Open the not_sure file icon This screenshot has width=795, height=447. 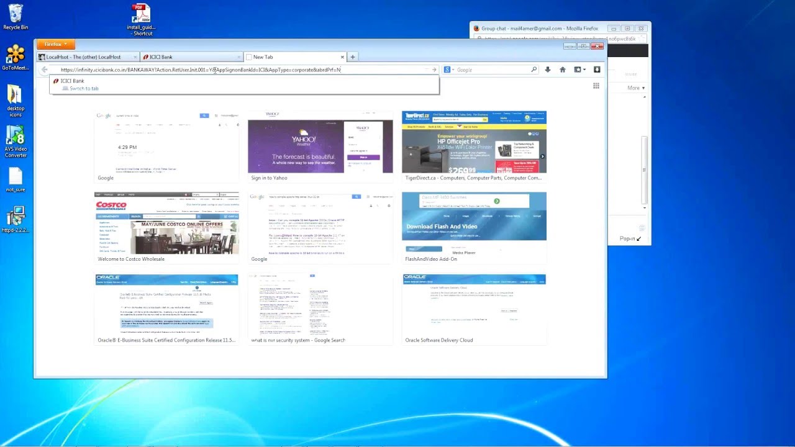(x=16, y=180)
